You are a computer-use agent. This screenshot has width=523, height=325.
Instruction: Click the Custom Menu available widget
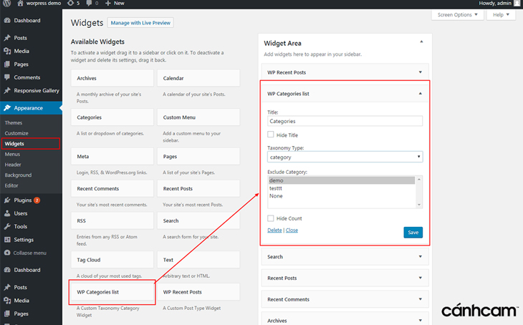pos(198,117)
